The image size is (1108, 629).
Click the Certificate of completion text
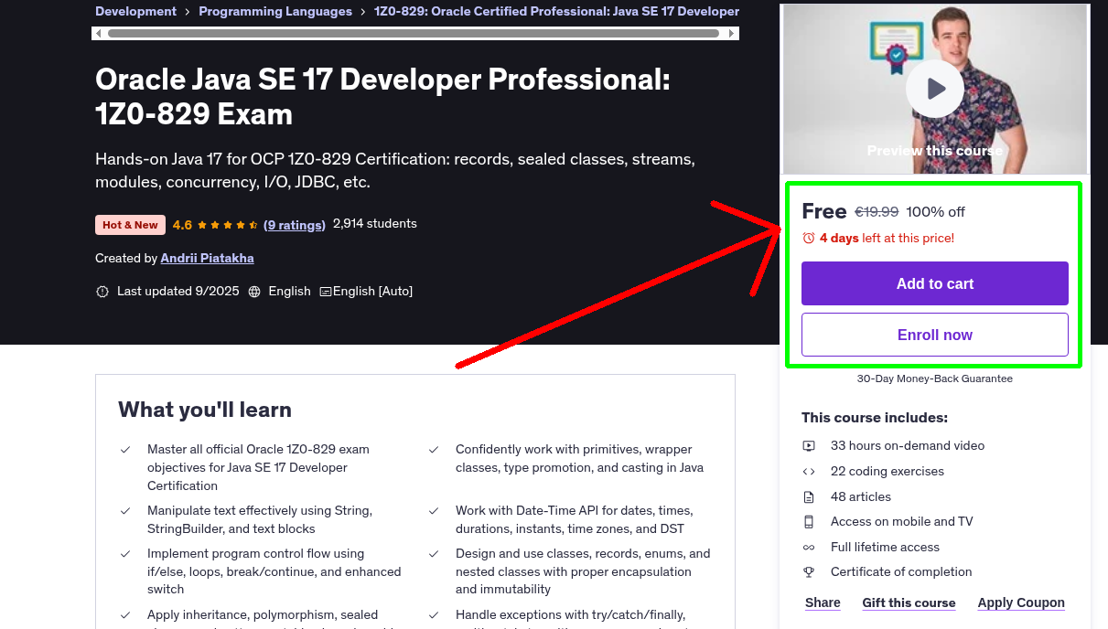(901, 572)
